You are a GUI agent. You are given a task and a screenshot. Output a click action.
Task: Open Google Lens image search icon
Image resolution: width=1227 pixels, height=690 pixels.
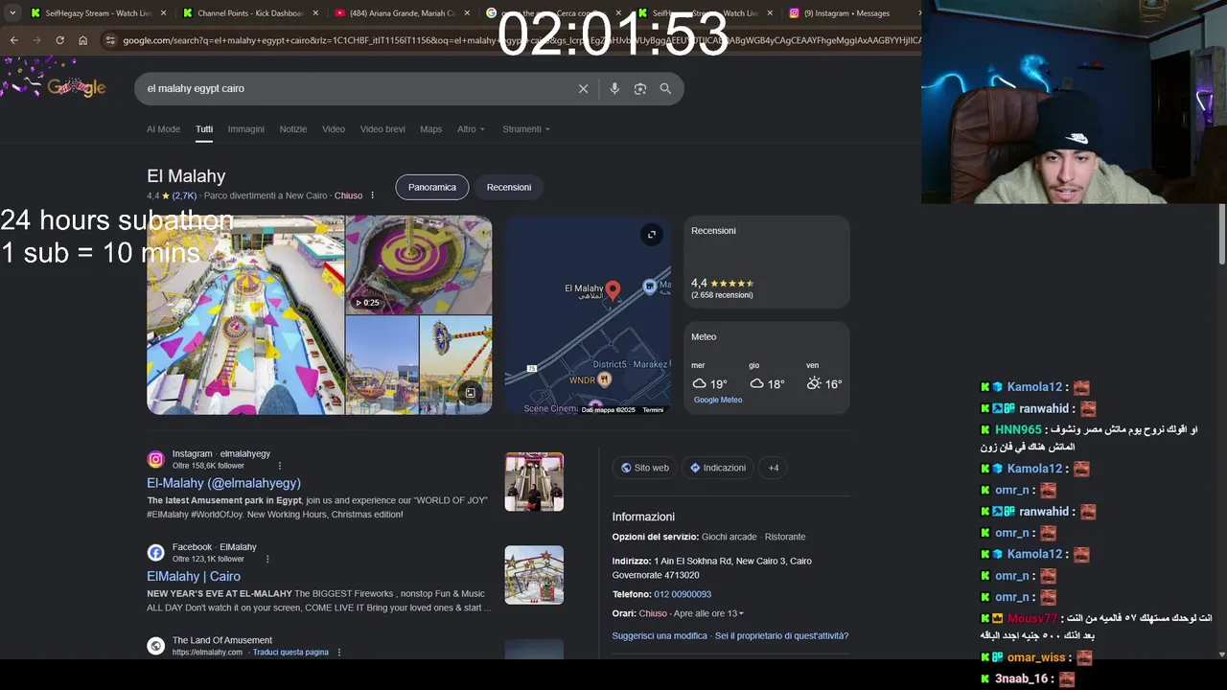(640, 88)
